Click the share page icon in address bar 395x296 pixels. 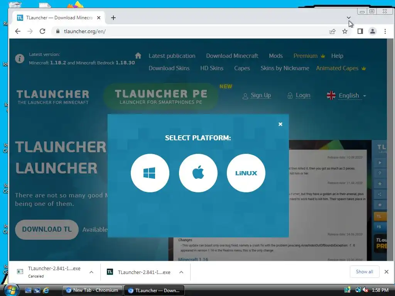(x=333, y=31)
